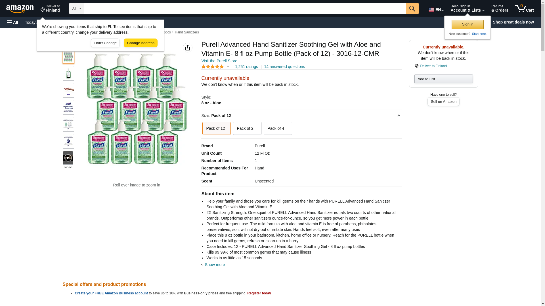545x306 pixels.
Task: Select the Pack of 12 size option
Action: point(216,128)
